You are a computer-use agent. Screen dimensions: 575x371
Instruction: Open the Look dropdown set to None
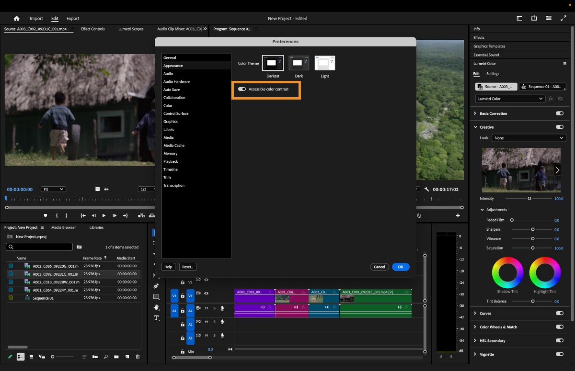pos(529,138)
